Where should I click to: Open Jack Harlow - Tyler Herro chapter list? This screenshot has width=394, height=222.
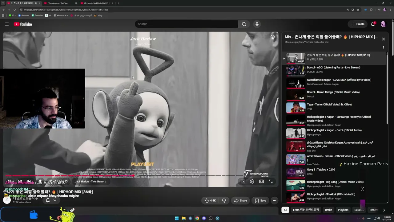point(91,182)
